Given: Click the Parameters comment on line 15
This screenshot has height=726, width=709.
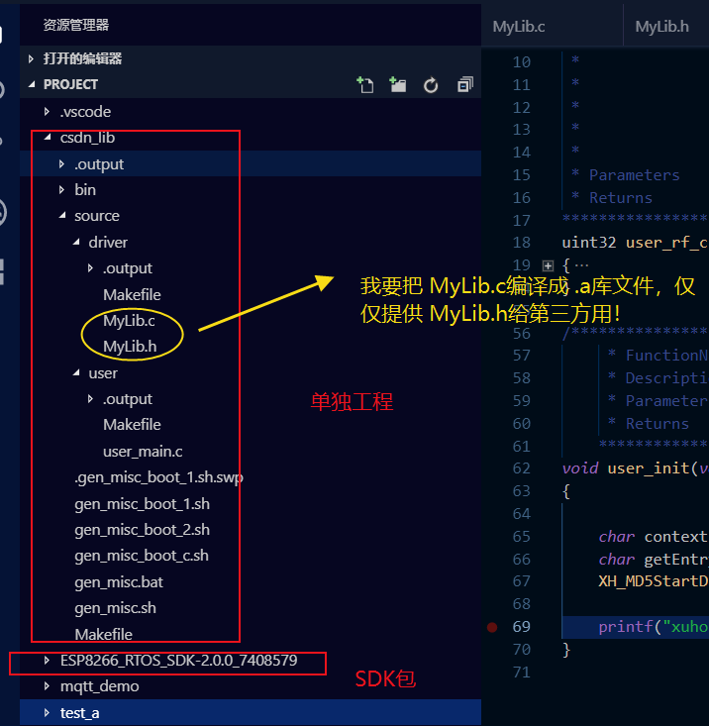Looking at the screenshot, I should (634, 175).
